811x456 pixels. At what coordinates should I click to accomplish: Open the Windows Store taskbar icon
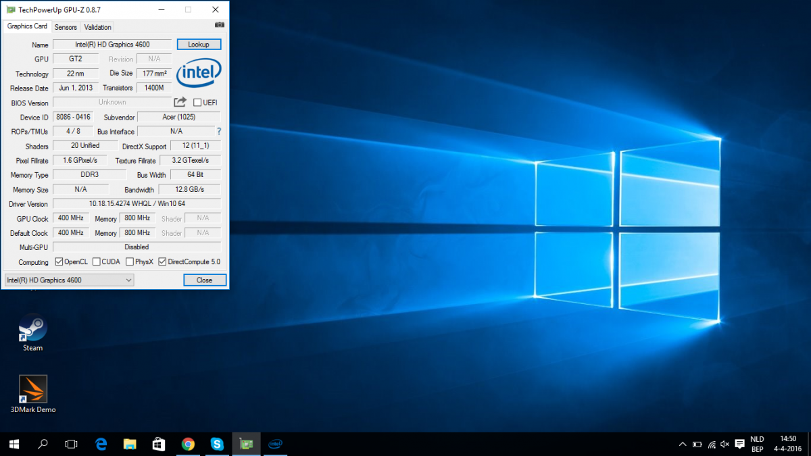pos(159,444)
